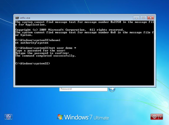This screenshot has height=125, width=169.
Task: Maximize the sethc.exe console window
Action: (x=143, y=18)
